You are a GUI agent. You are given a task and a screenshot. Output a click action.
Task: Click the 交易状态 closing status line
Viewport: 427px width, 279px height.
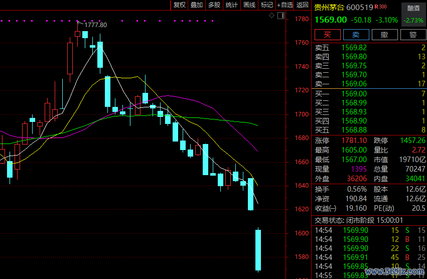pos(359,220)
